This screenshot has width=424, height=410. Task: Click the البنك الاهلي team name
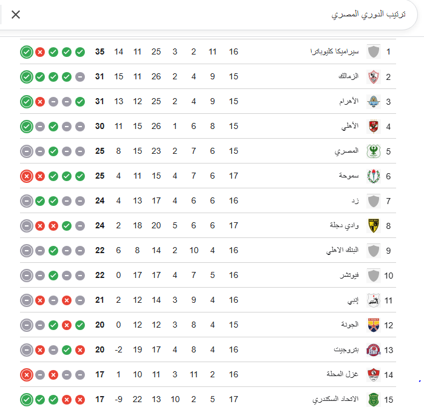click(x=342, y=251)
